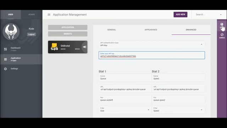Viewport: 227px width, 128px height.
Task: Filter by the WEBSITE button
Action: [68, 34]
